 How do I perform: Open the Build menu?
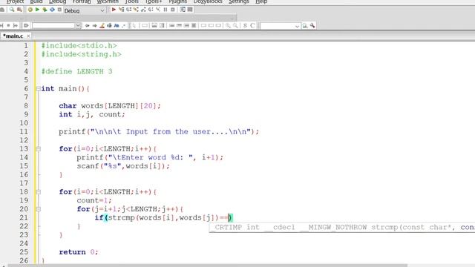(x=36, y=1)
